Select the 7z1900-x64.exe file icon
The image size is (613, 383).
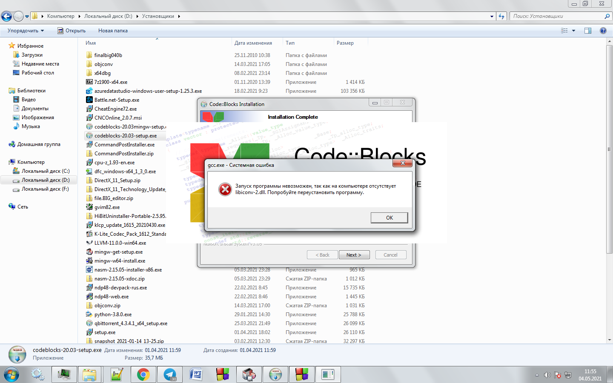click(x=89, y=82)
